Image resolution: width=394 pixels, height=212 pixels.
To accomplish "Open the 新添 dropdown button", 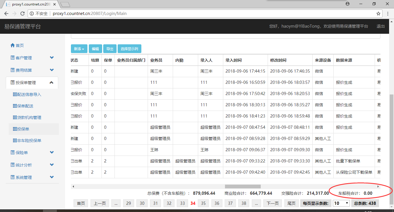I will (x=79, y=49).
